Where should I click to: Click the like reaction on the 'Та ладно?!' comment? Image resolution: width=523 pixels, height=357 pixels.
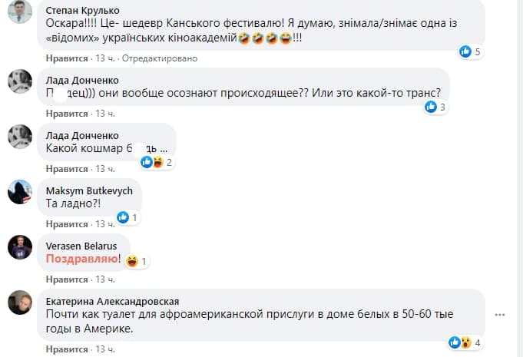pos(122,218)
